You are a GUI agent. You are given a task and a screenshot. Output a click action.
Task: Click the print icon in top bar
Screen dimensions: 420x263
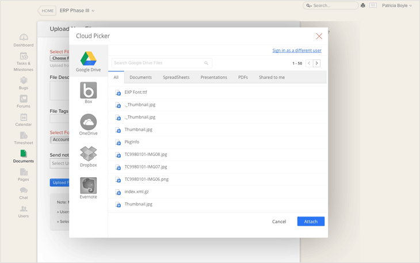pos(363,6)
